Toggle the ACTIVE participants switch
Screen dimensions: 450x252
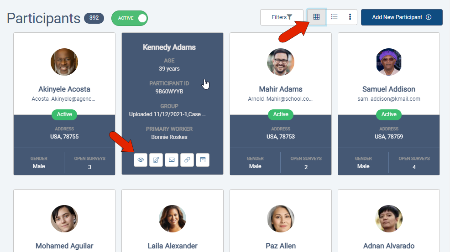(x=130, y=18)
